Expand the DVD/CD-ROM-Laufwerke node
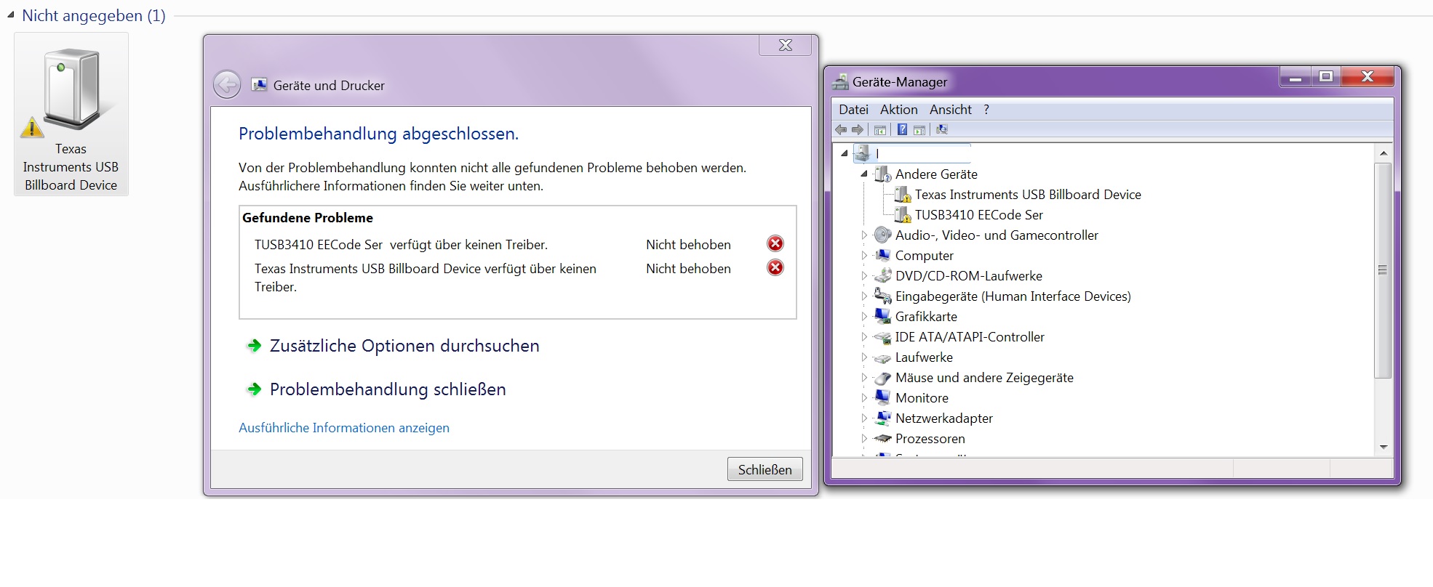This screenshot has height=587, width=1433. [864, 276]
